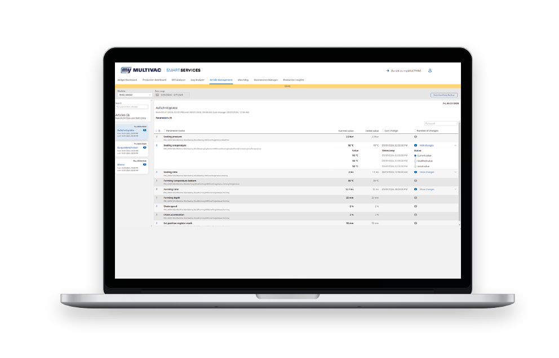Select the Current value status marker
This screenshot has width=559, height=358.
pos(415,155)
